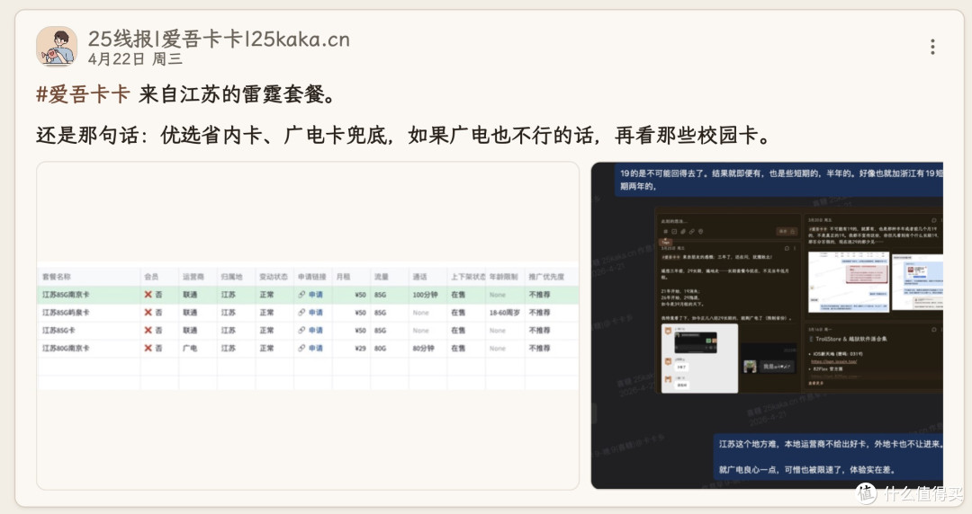This screenshot has height=514, width=972.
Task: Click the 18-60周岁 age limit cell
Action: 505,312
